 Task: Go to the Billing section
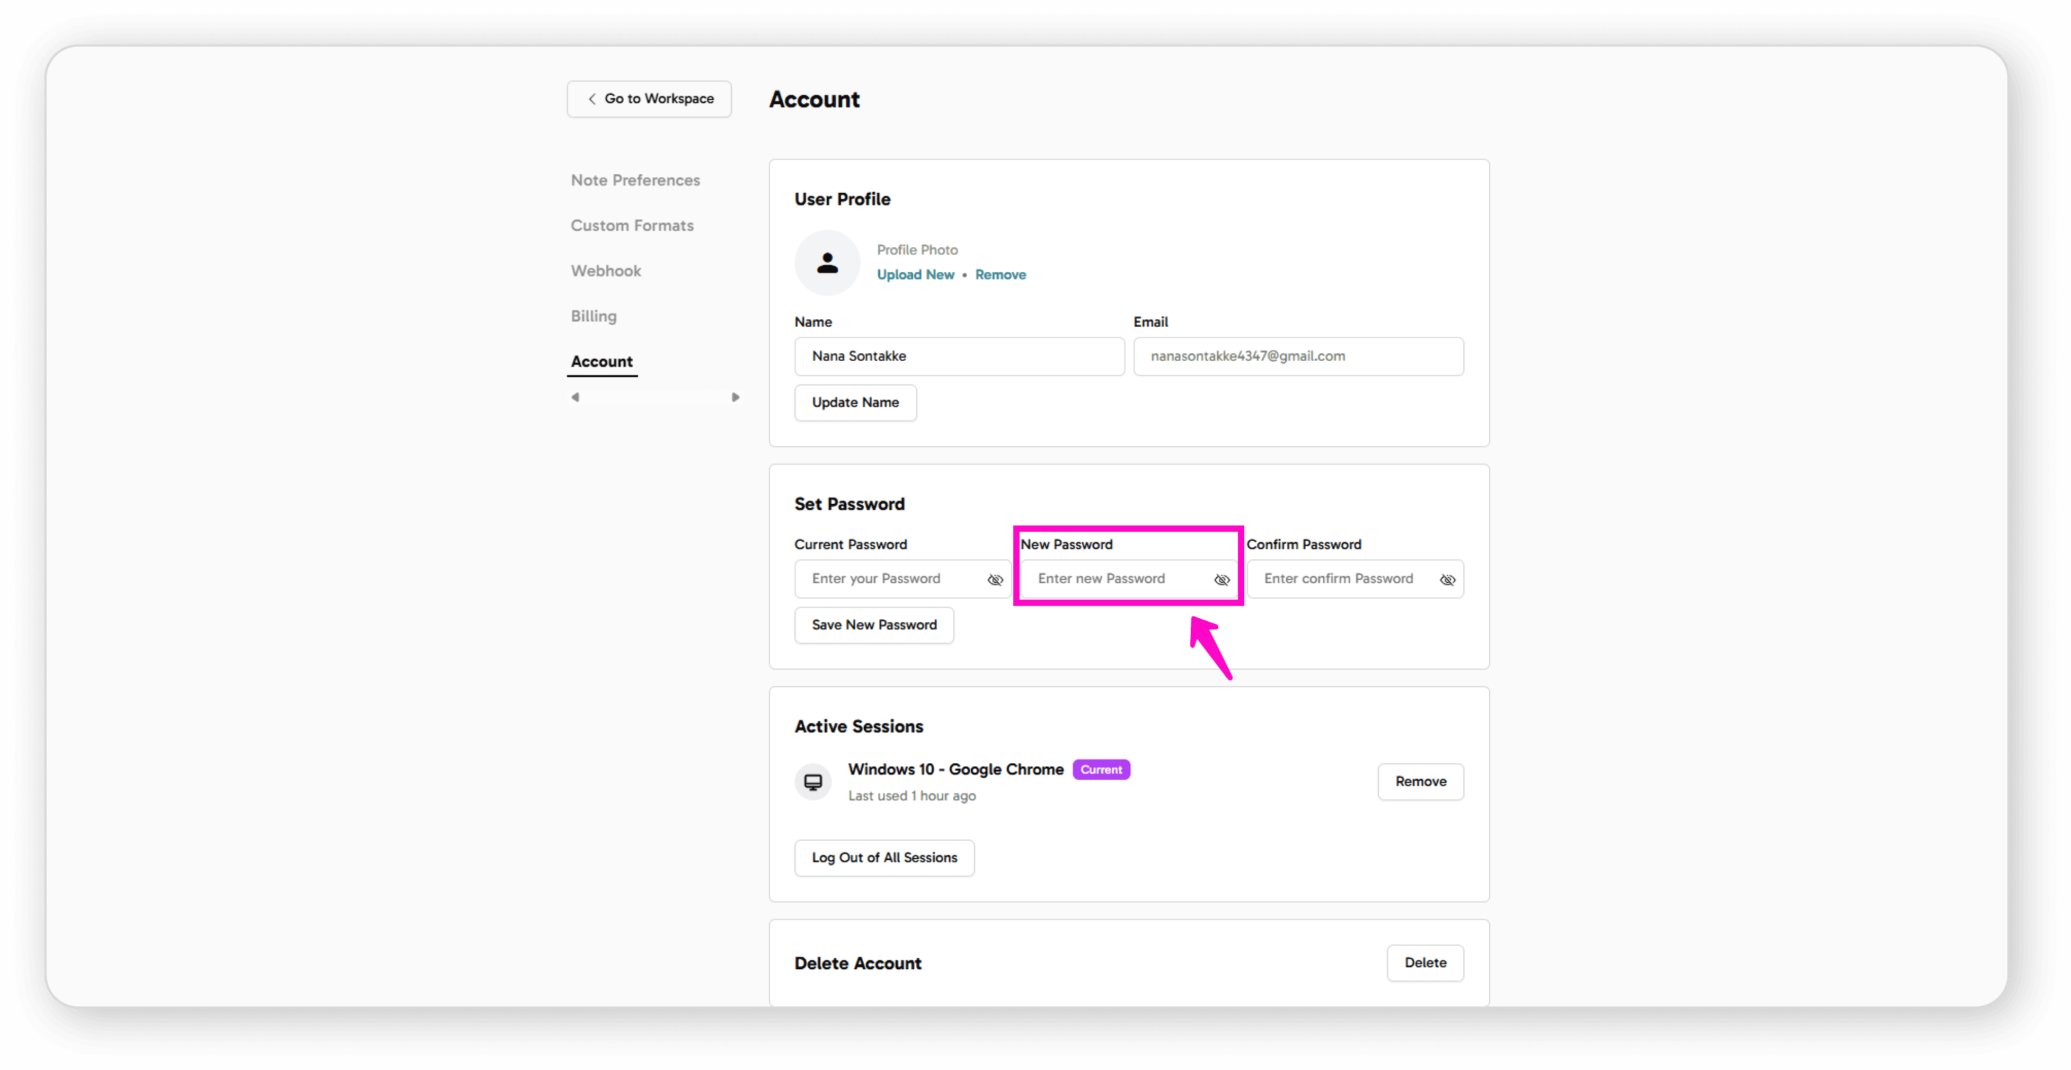point(594,316)
